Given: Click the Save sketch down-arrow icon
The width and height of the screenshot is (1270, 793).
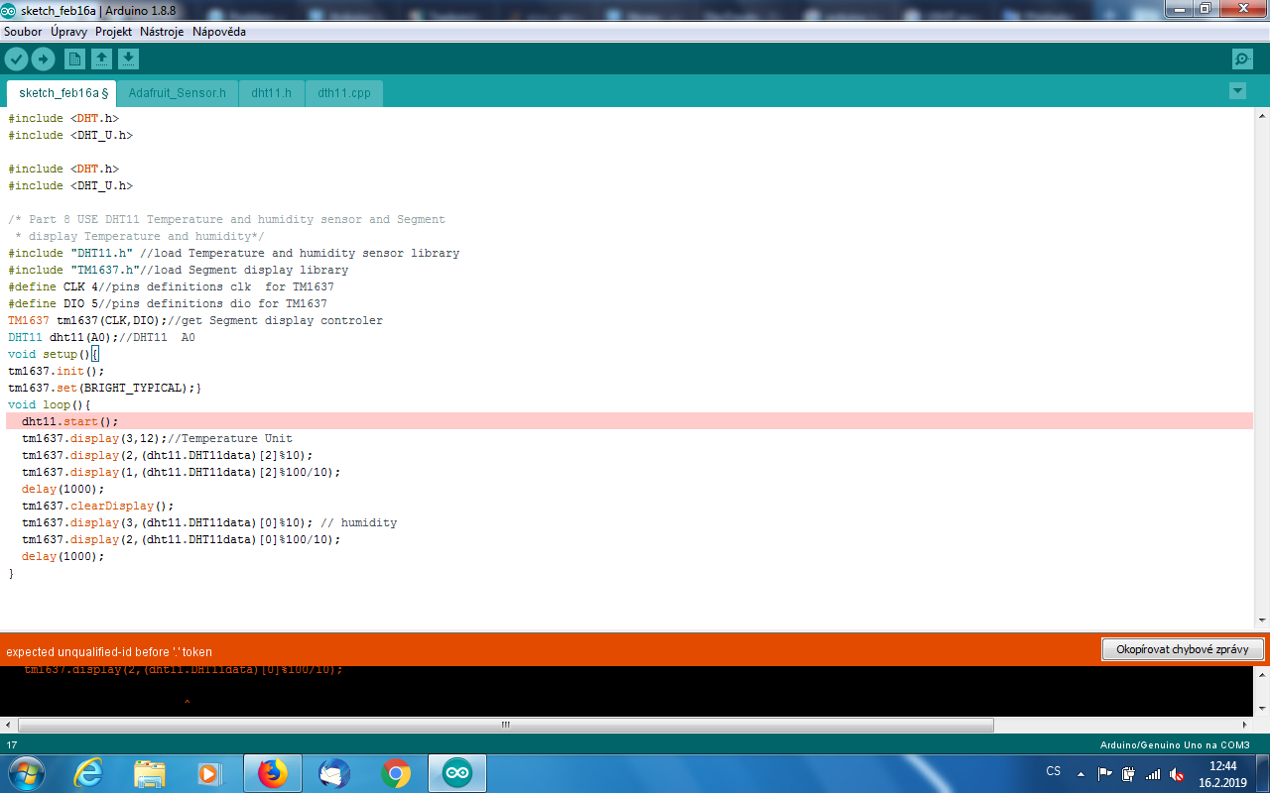Looking at the screenshot, I should 128,59.
